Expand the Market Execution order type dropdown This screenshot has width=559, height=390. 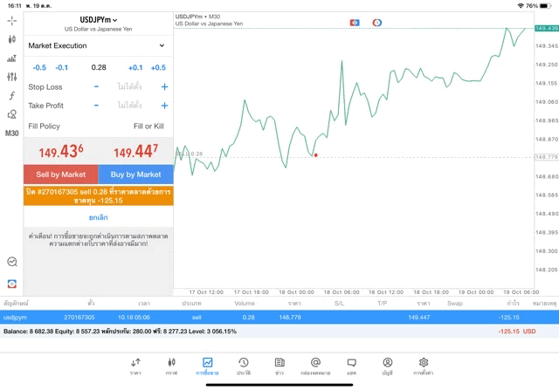(99, 45)
